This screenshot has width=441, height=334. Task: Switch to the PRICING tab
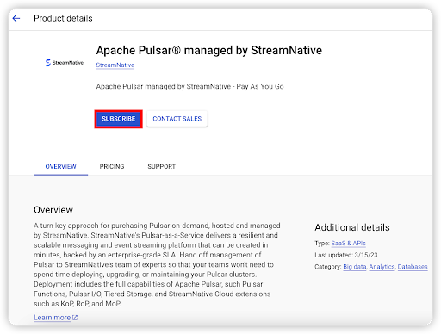click(112, 167)
